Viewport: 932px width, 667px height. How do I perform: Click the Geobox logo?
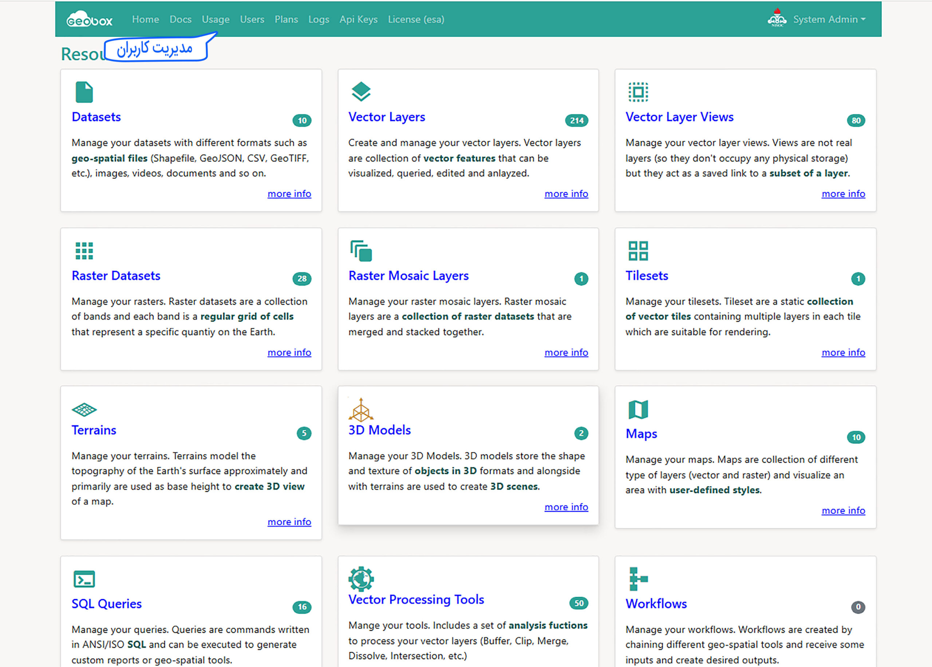(x=90, y=19)
